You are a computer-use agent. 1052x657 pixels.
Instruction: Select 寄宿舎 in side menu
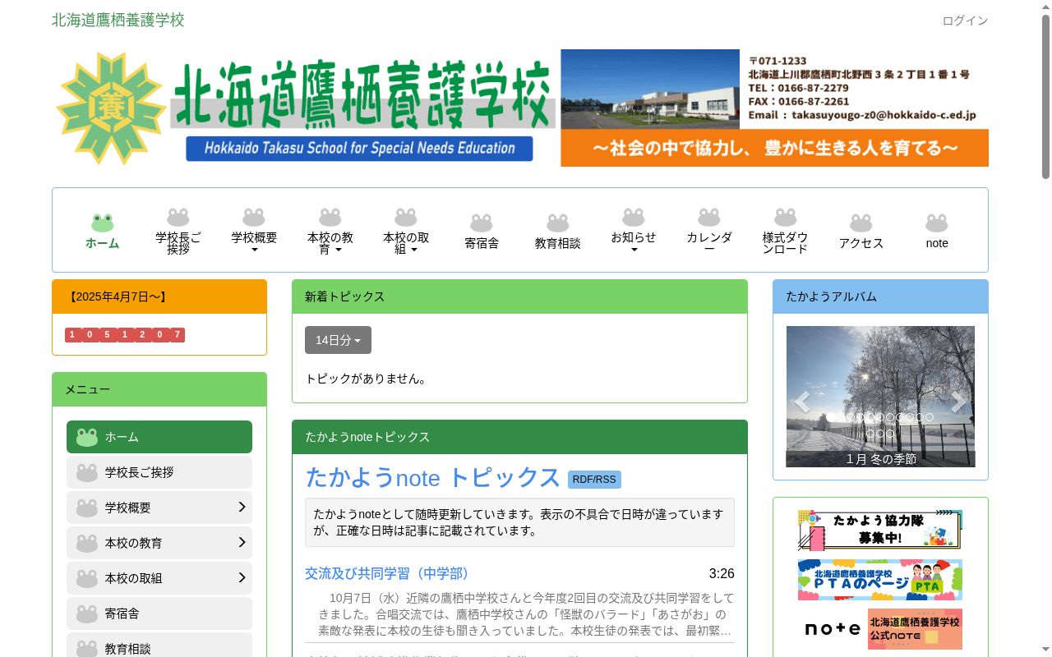click(x=159, y=613)
